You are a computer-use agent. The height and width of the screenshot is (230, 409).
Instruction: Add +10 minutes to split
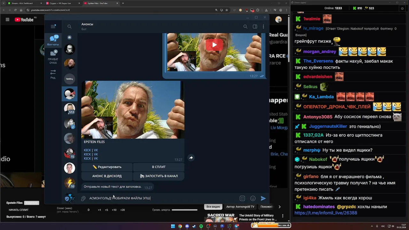[x=114, y=210]
